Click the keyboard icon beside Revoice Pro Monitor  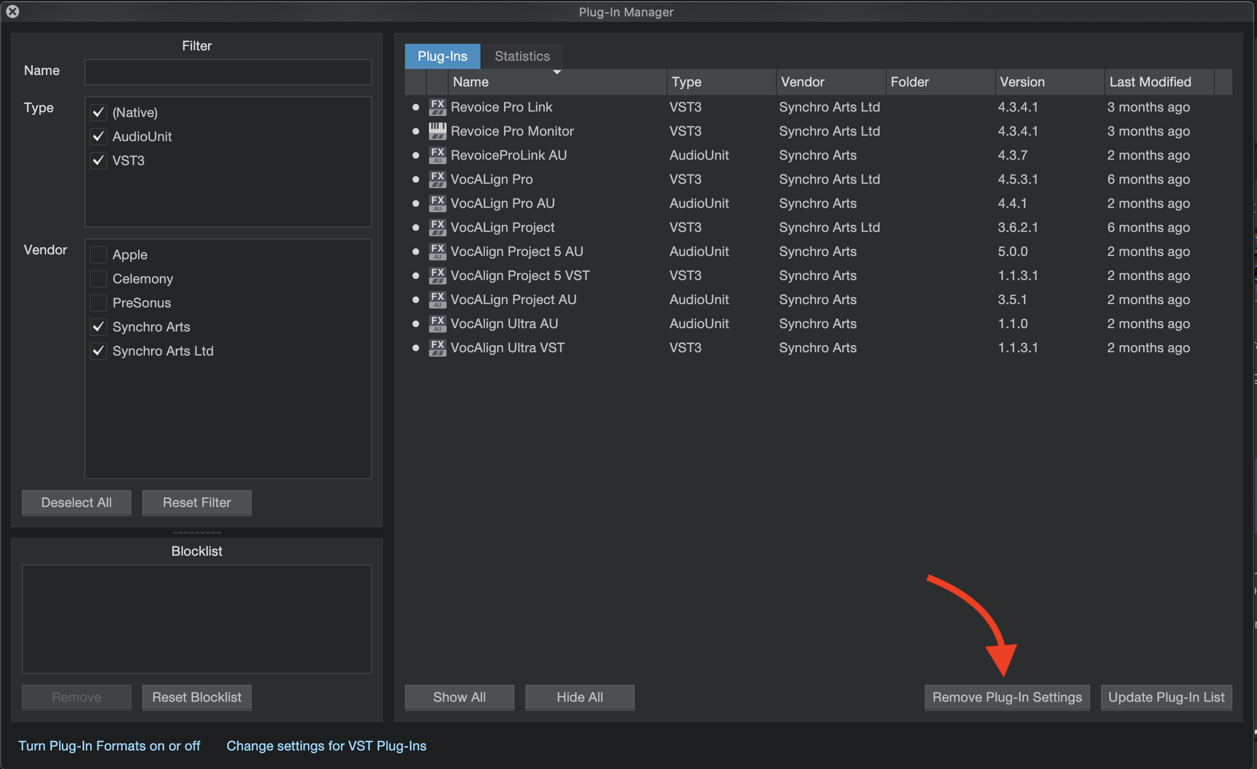click(437, 131)
